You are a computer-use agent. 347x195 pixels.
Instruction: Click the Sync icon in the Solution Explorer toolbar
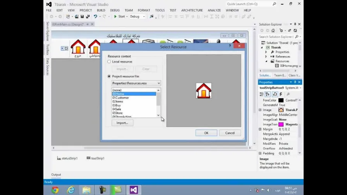pyautogui.click(x=289, y=31)
